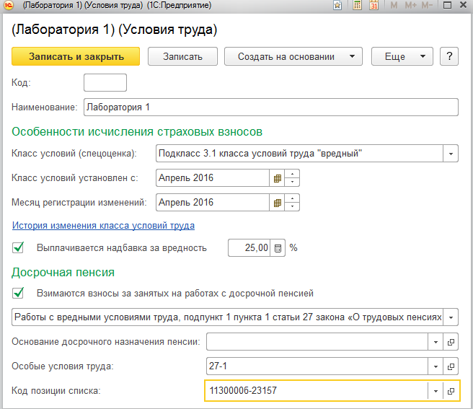Click the 'Наименование' text field
The height and width of the screenshot is (409, 473).
[270, 107]
